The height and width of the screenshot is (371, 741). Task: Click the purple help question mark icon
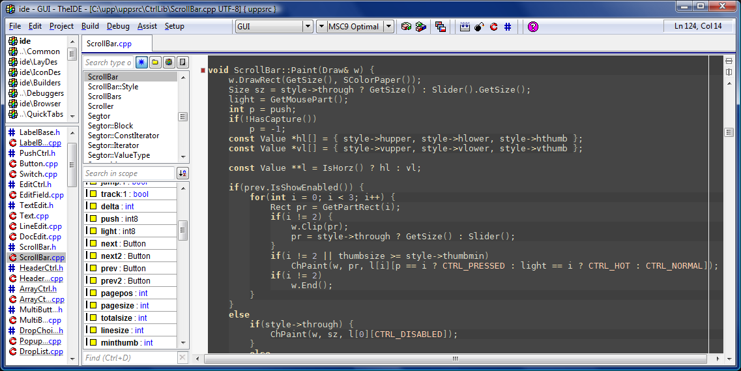533,27
